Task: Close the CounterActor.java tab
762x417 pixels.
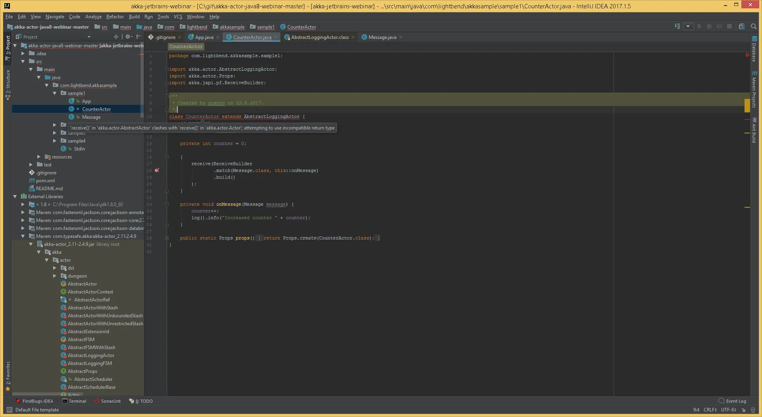Action: (276, 37)
